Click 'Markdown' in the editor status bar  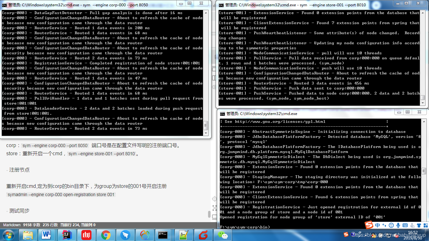[12, 225]
